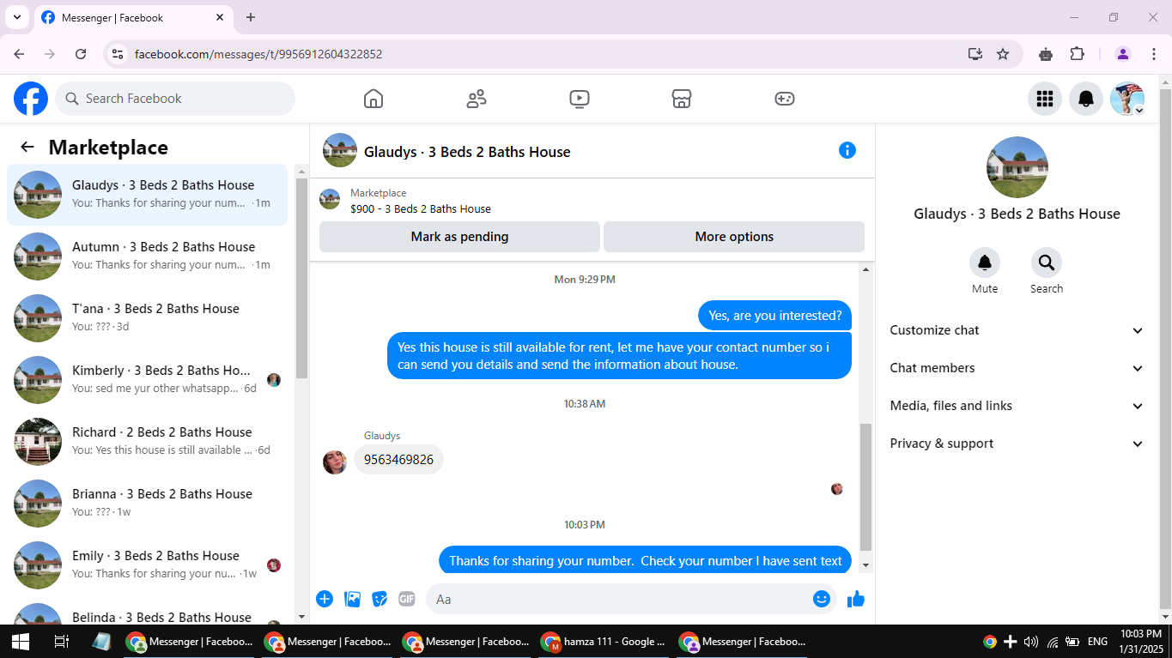Open the Video icon in top navigation
This screenshot has height=658, width=1172.
(x=580, y=99)
